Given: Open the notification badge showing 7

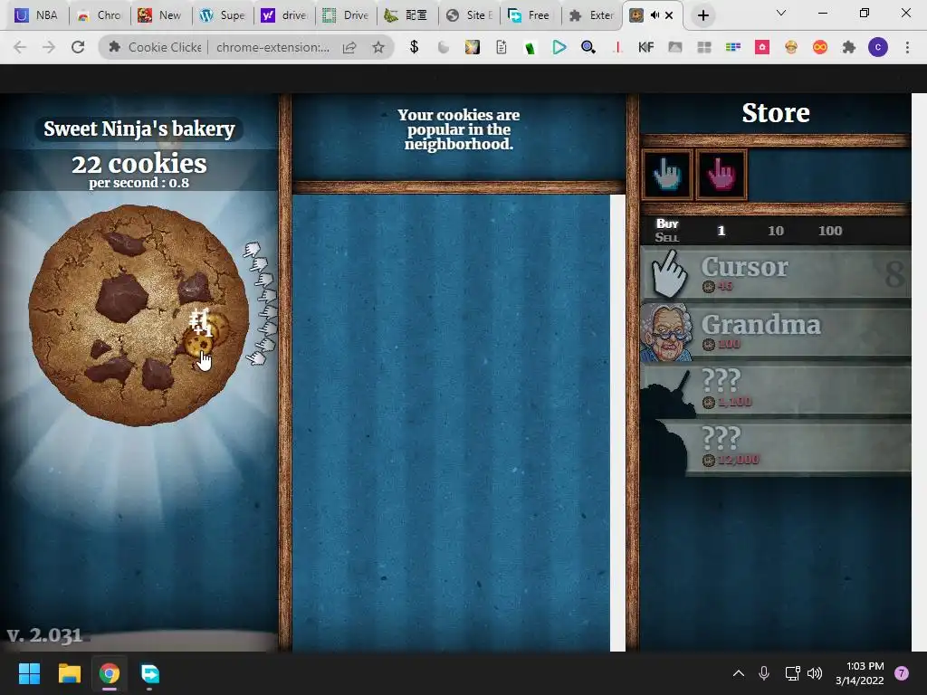Looking at the screenshot, I should (902, 673).
